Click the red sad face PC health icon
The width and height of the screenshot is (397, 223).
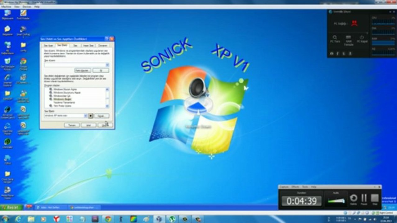click(354, 23)
